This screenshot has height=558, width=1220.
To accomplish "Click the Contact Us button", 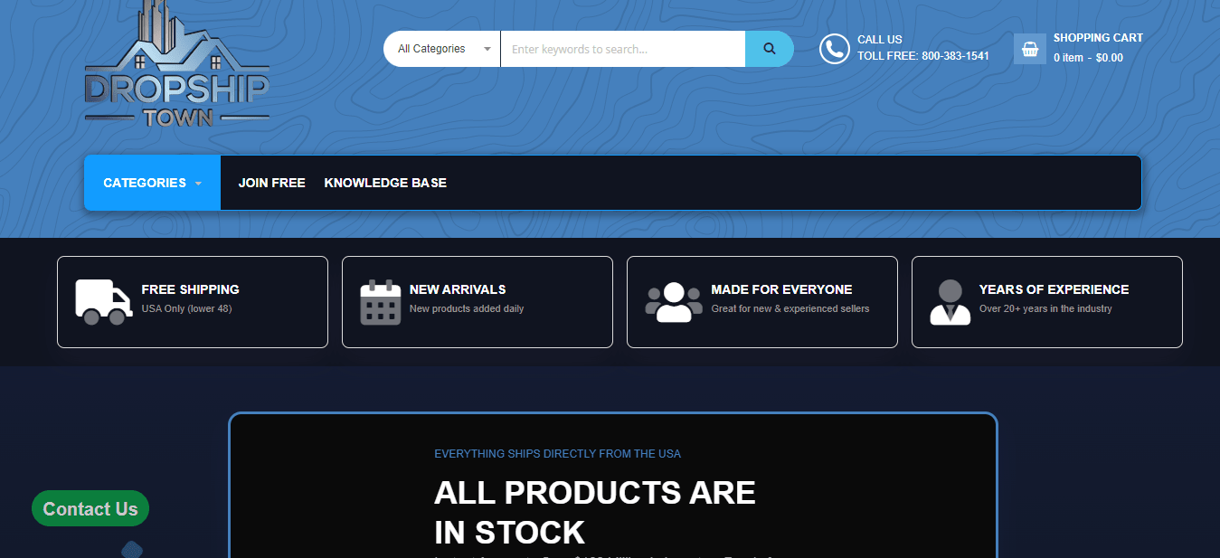I will pos(90,509).
